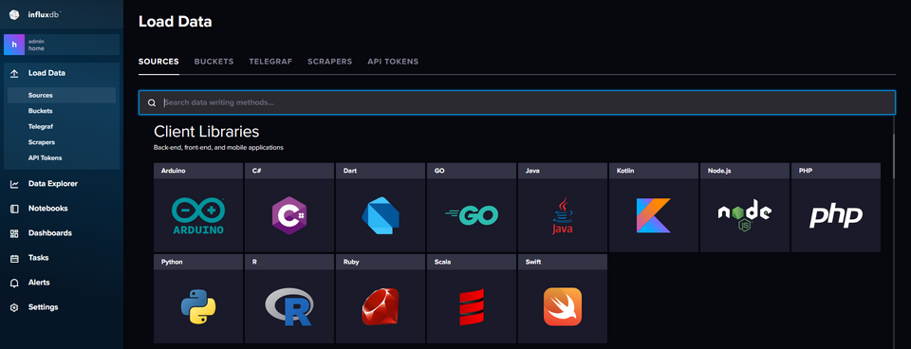Click the Dashboards grid icon
Viewport: 911px width, 349px height.
pyautogui.click(x=14, y=233)
